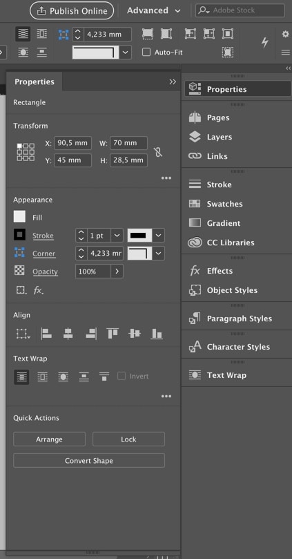
Task: Click the Convert Shape button
Action: (89, 461)
